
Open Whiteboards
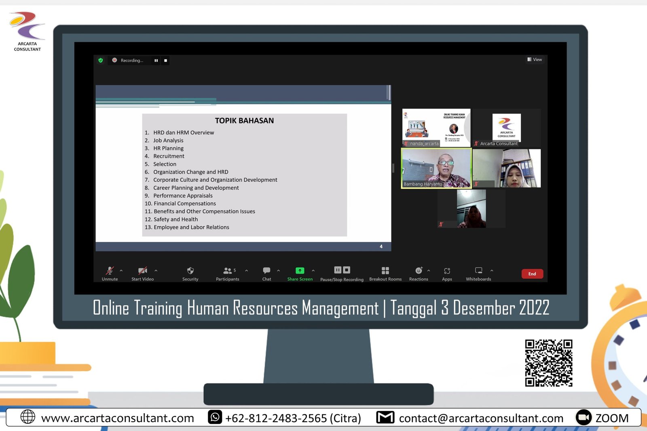[x=478, y=271]
